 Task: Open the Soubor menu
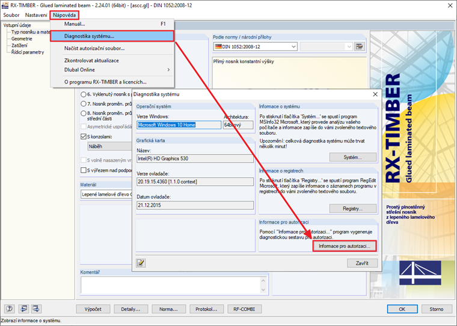[11, 15]
